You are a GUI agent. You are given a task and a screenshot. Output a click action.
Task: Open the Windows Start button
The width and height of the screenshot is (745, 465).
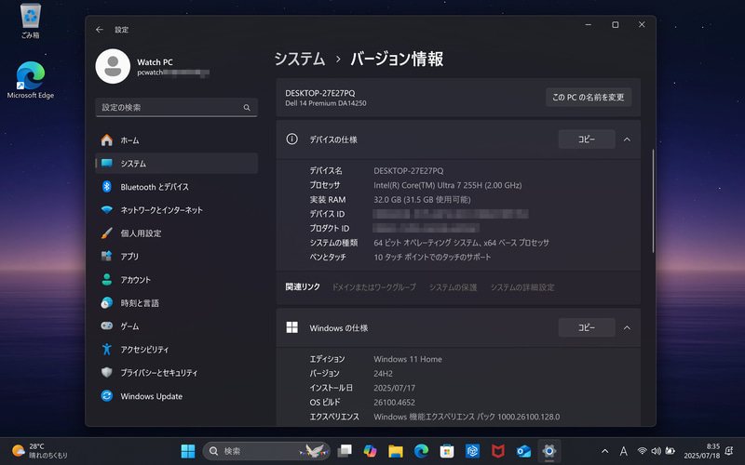click(188, 451)
